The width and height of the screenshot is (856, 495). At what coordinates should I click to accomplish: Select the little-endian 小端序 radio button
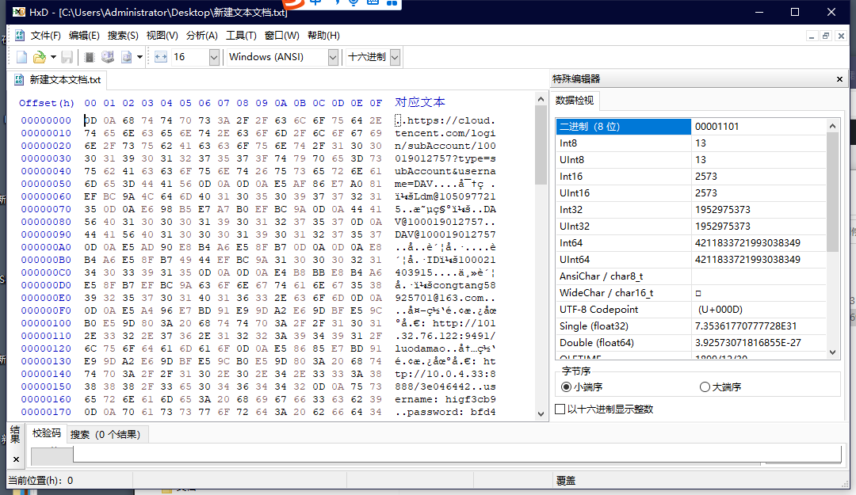click(x=566, y=386)
